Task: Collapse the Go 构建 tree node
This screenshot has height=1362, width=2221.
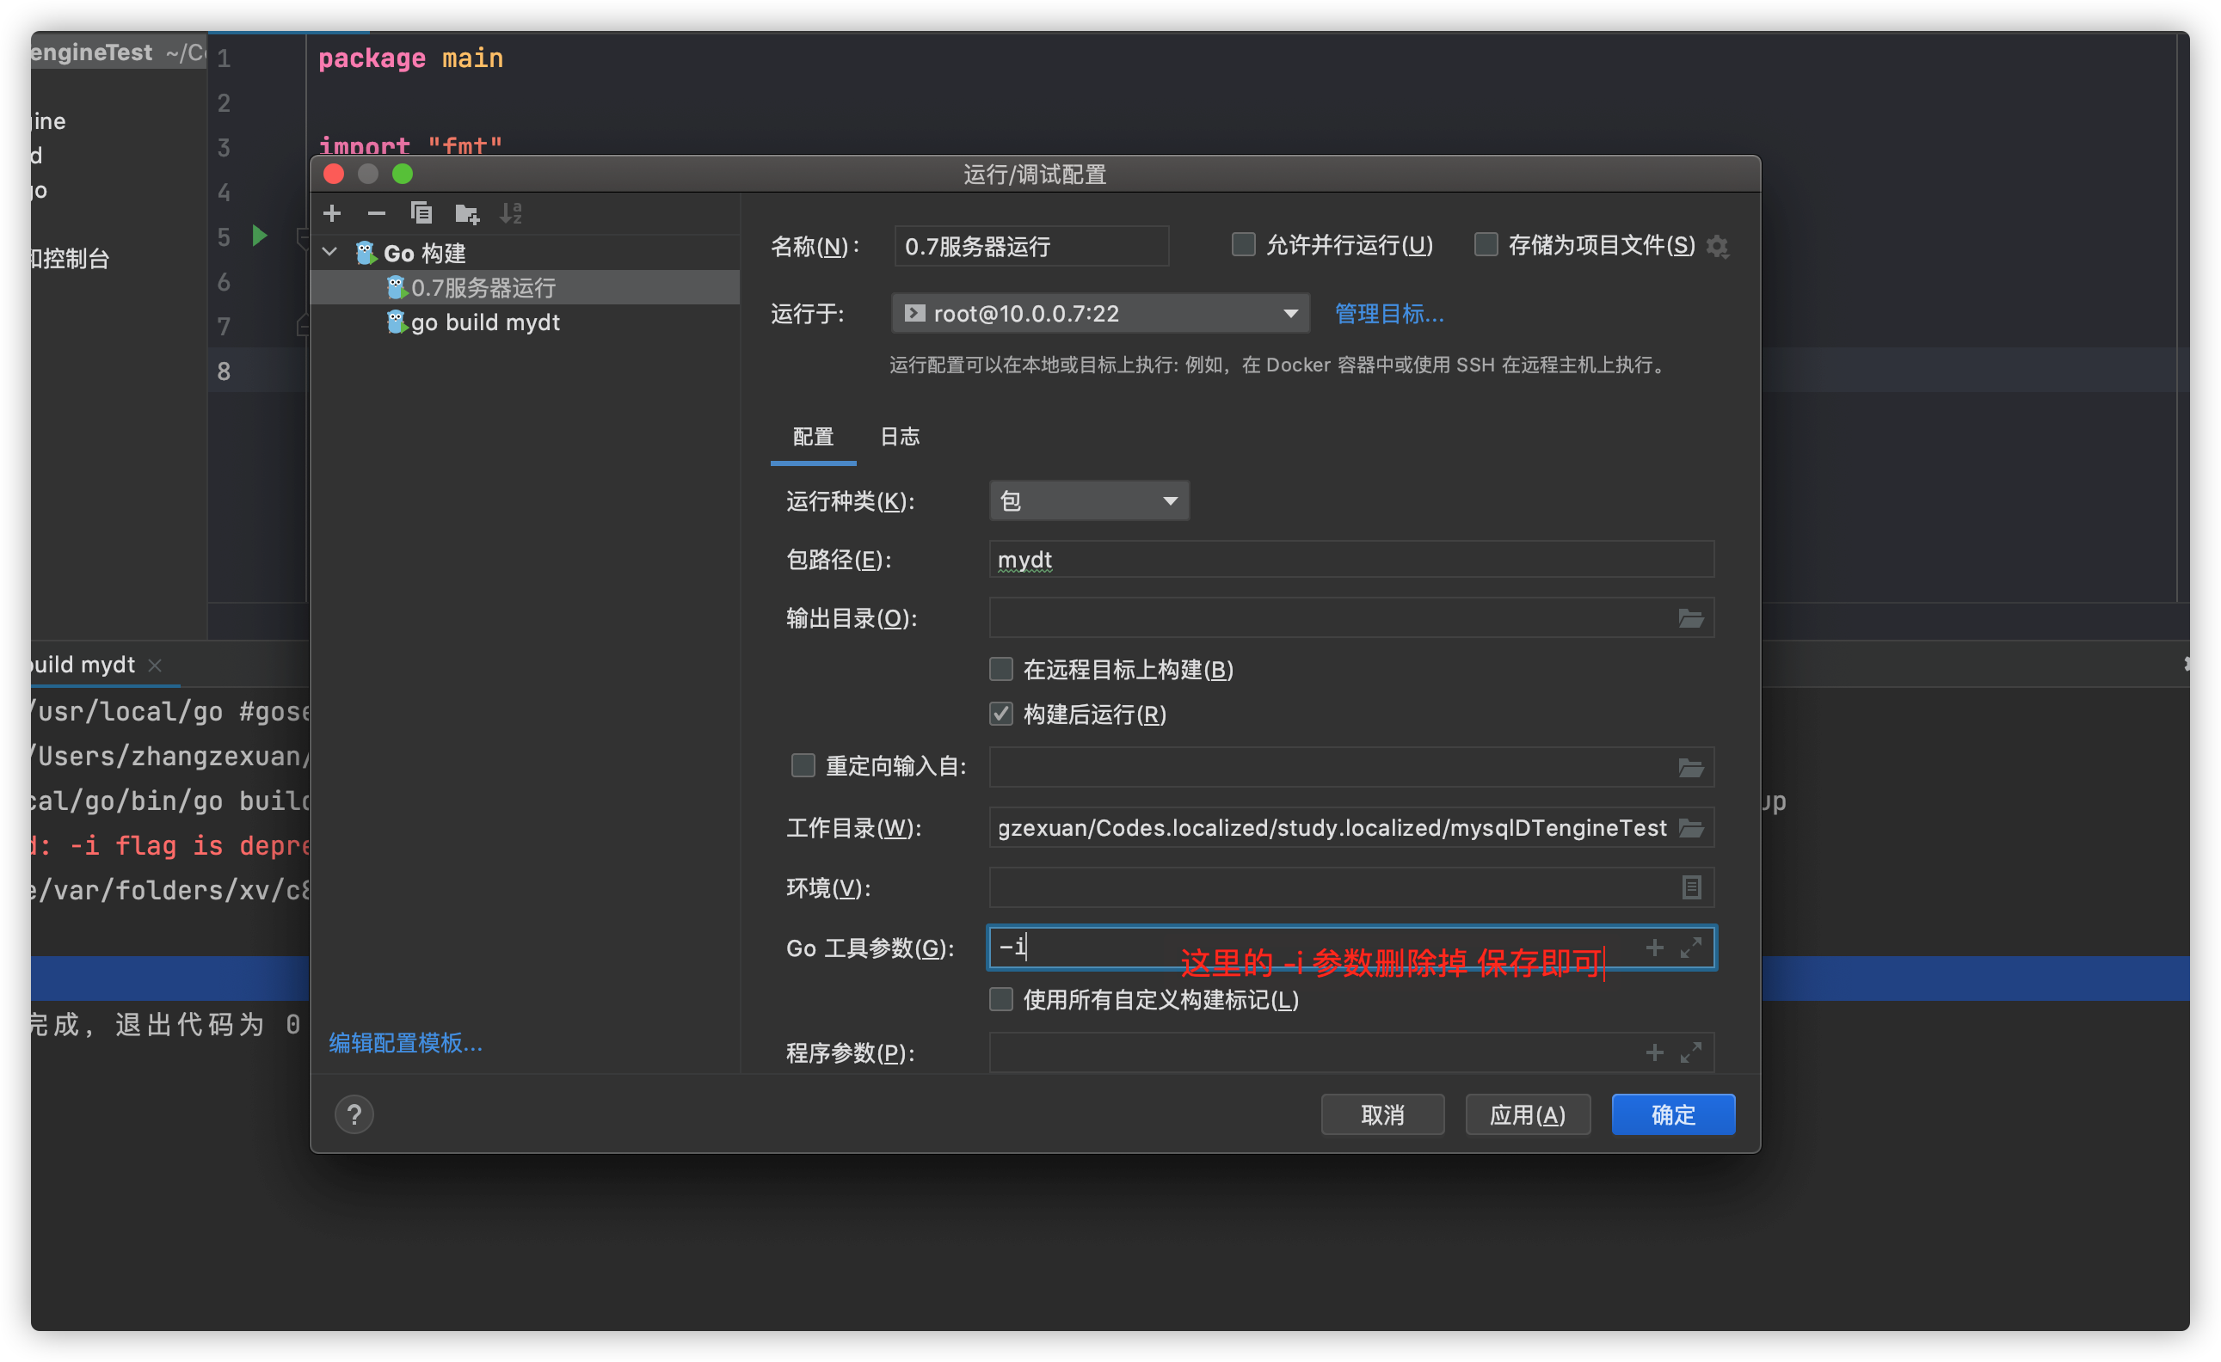Action: click(330, 253)
